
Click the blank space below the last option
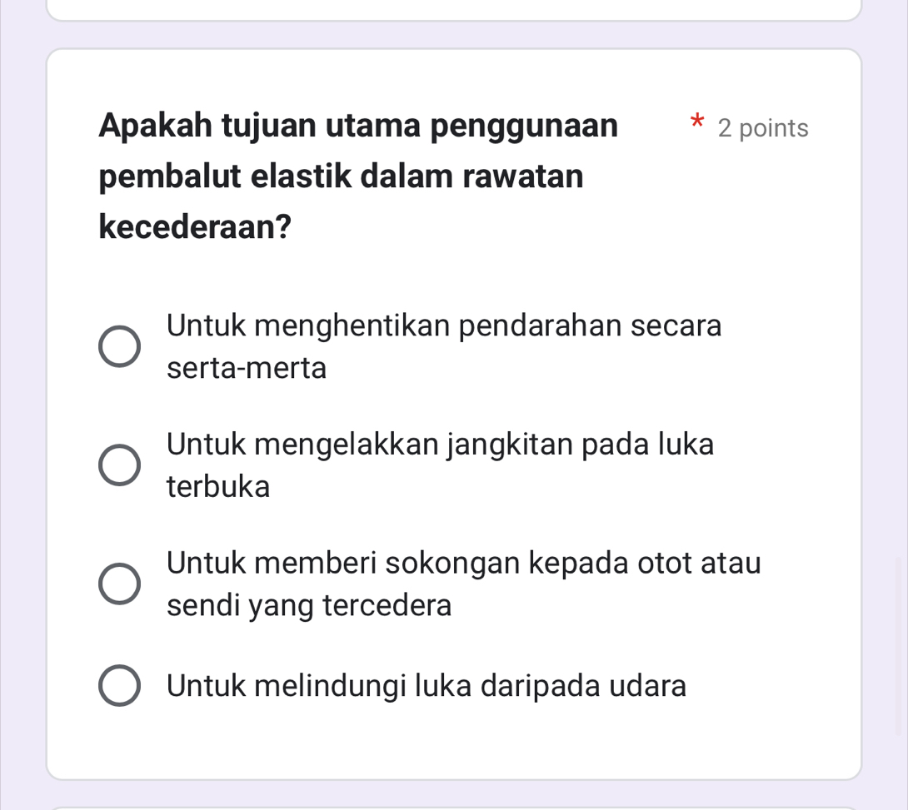click(x=454, y=745)
